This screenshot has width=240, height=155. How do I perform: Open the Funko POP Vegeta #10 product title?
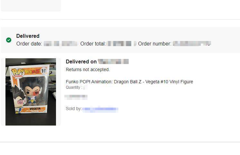129,82
